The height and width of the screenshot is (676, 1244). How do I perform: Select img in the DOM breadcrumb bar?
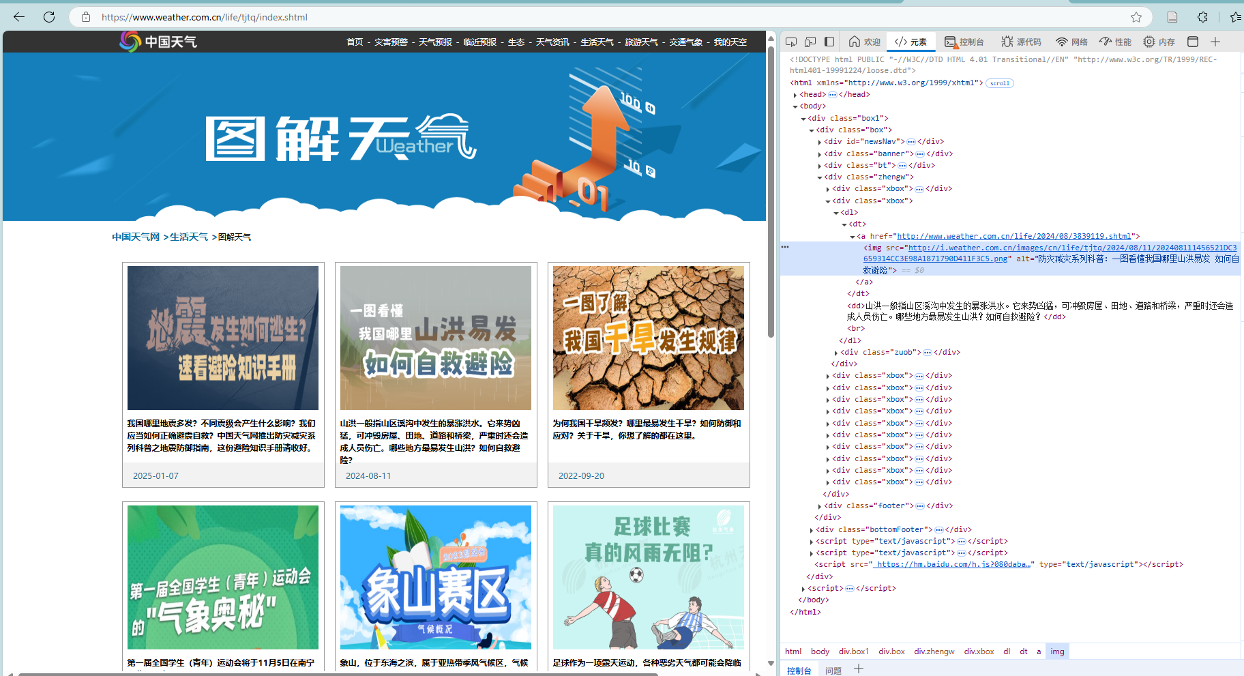coord(1057,651)
